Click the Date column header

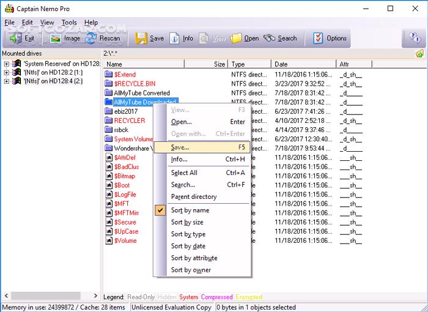pos(304,64)
